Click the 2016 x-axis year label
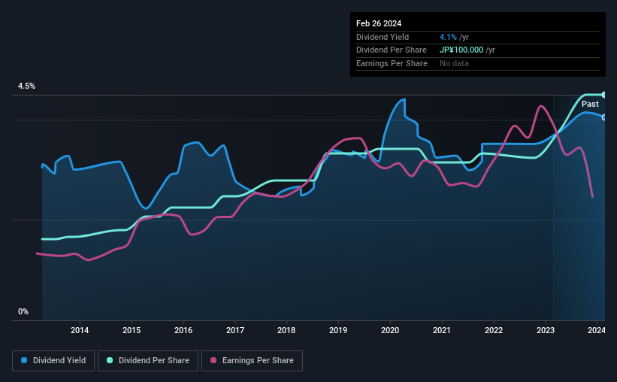 click(183, 330)
